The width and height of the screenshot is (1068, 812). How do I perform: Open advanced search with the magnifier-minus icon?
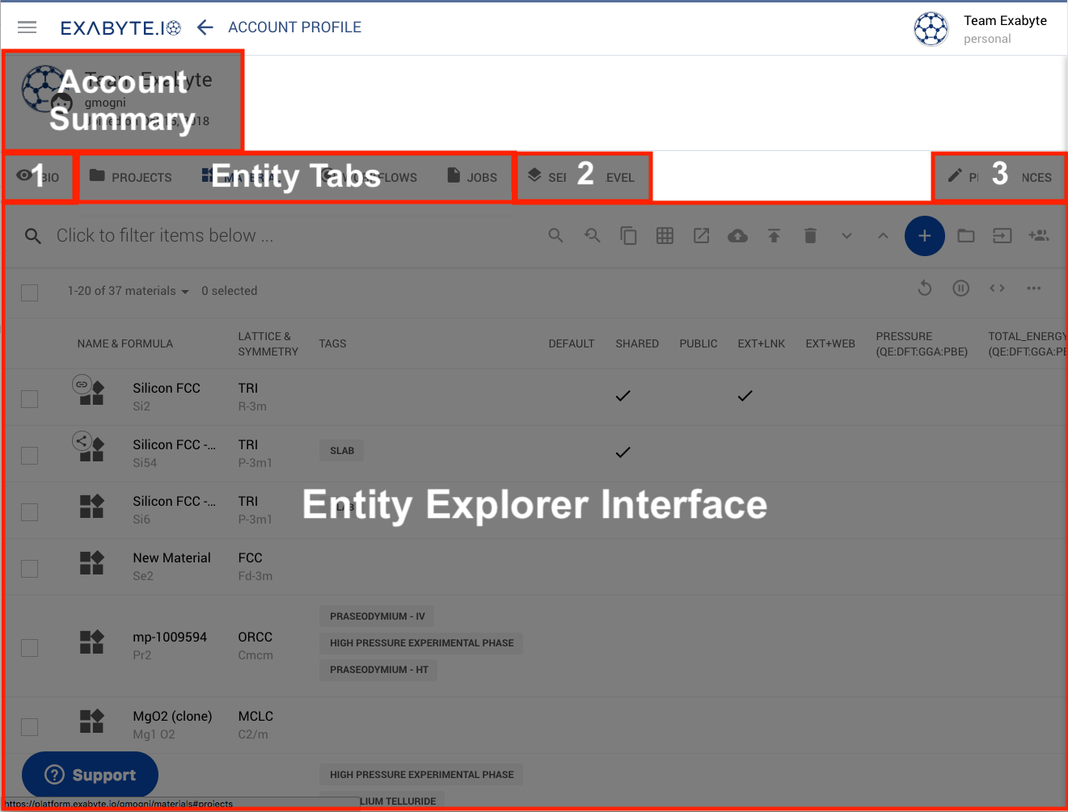592,235
